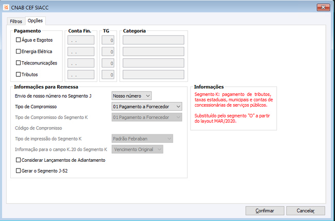Switch to the Filtros tab
The image size is (335, 221).
(x=16, y=21)
